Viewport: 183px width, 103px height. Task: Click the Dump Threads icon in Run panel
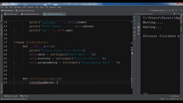134,28
